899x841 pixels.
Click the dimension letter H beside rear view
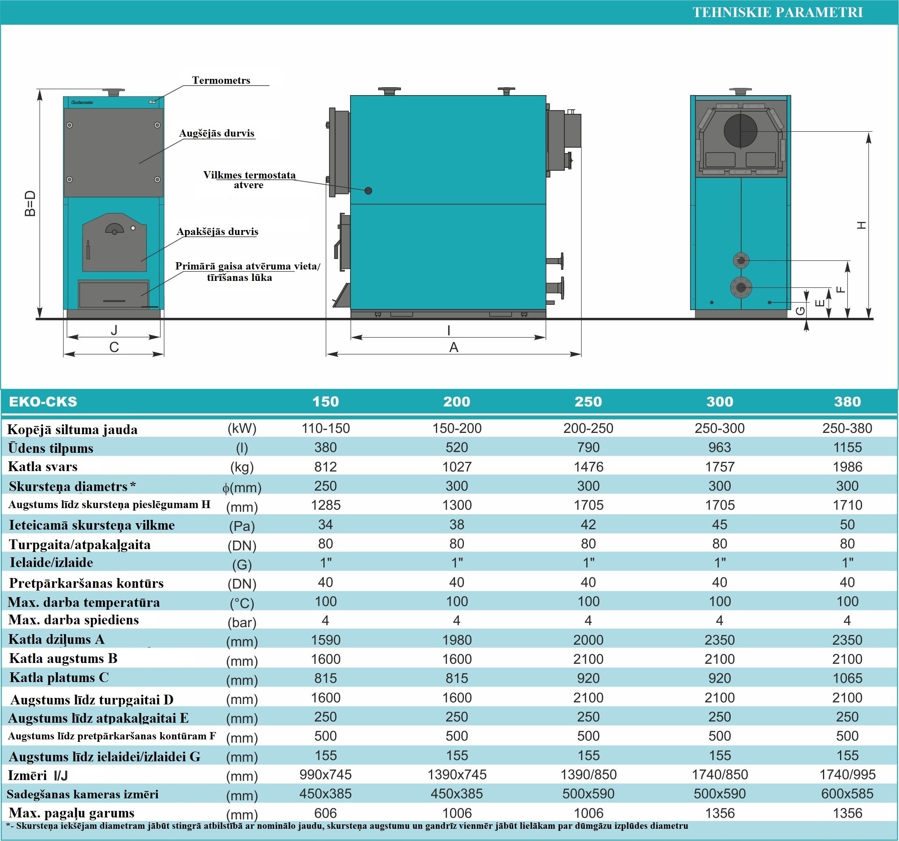click(x=862, y=225)
